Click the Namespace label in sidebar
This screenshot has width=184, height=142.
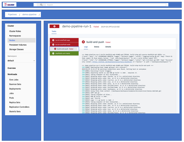(x=12, y=56)
